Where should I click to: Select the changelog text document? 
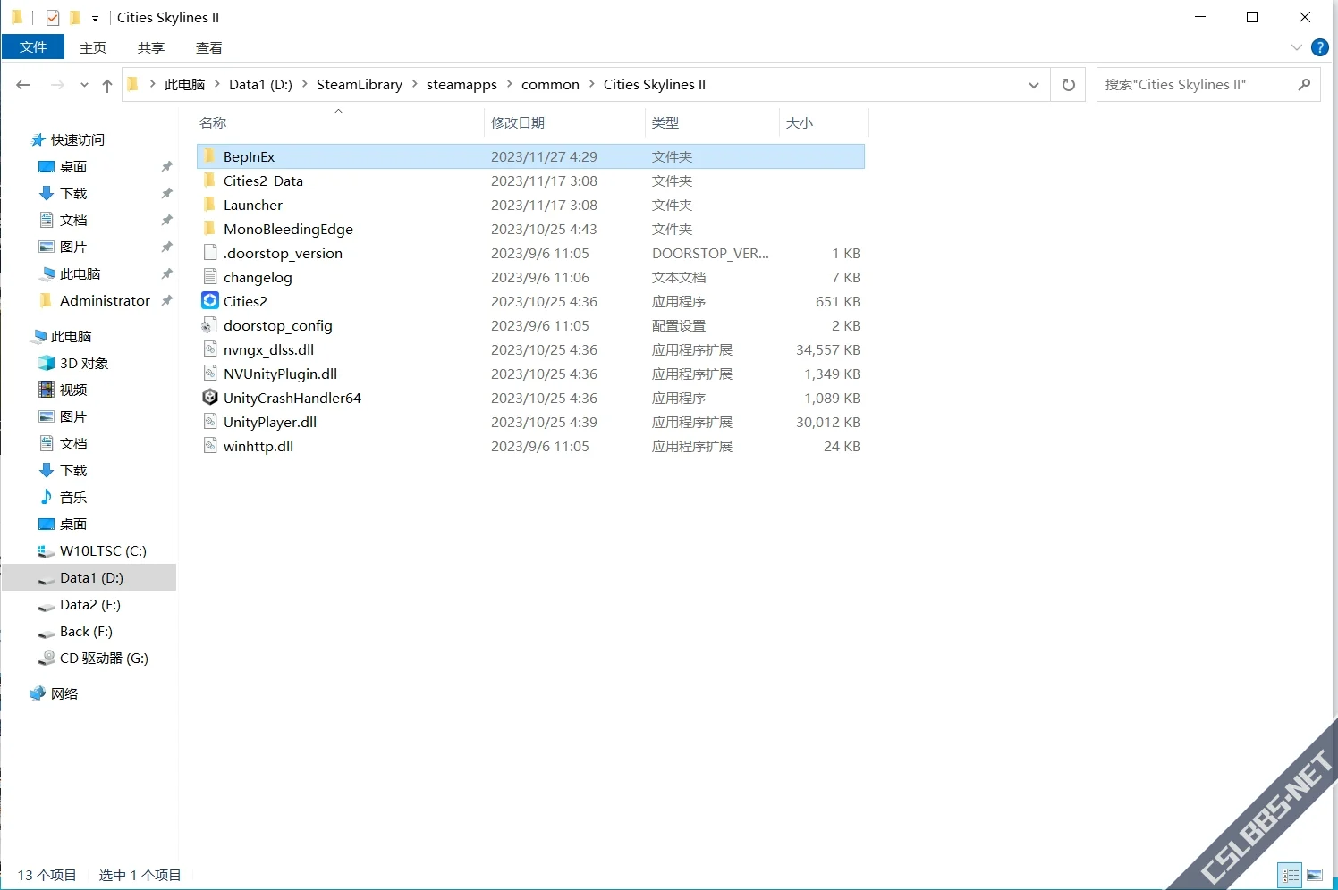(x=258, y=277)
